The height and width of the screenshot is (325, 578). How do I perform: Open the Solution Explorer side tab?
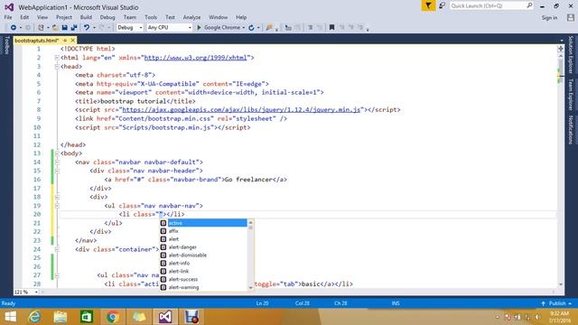[571, 55]
